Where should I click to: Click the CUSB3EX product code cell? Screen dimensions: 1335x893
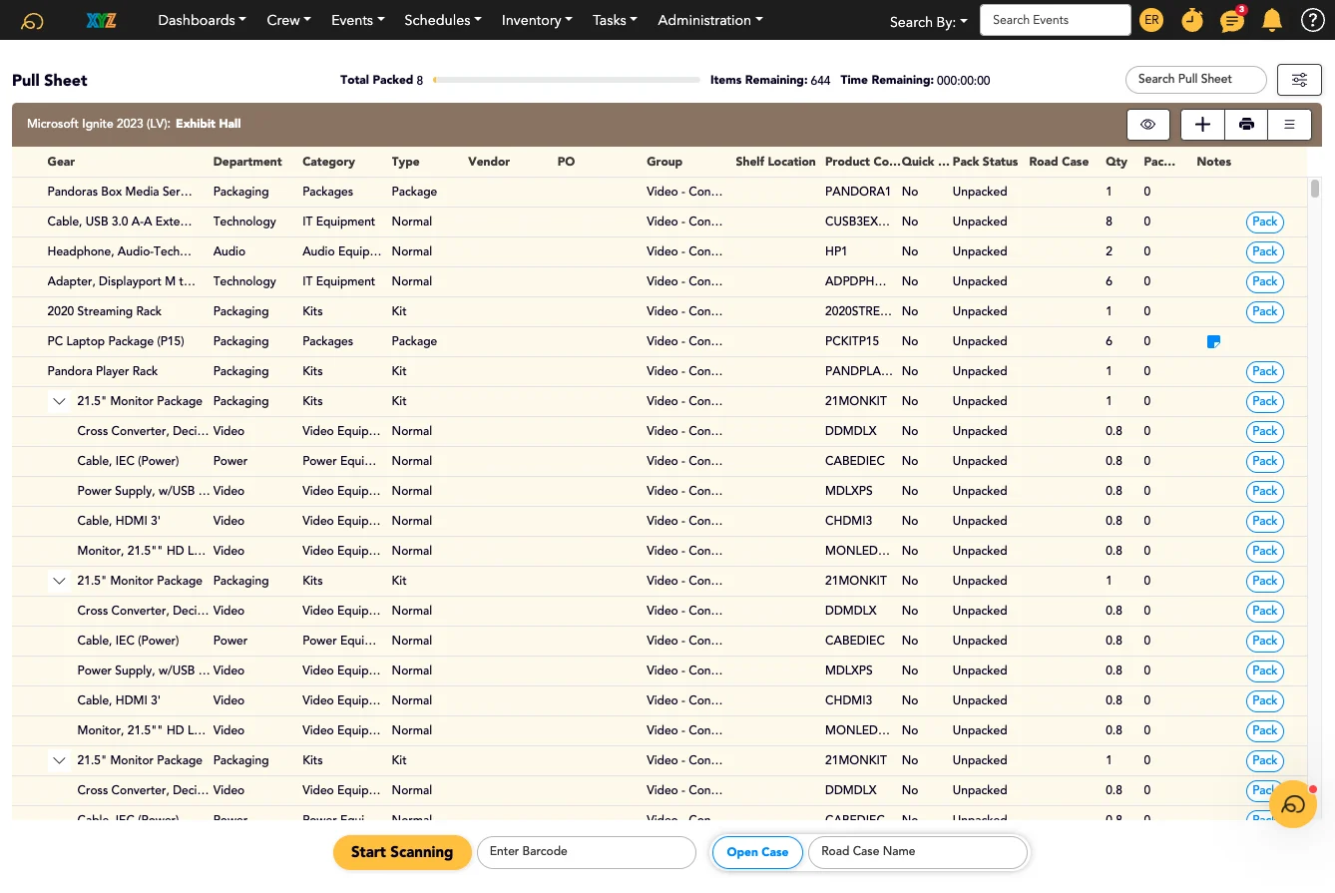[858, 222]
